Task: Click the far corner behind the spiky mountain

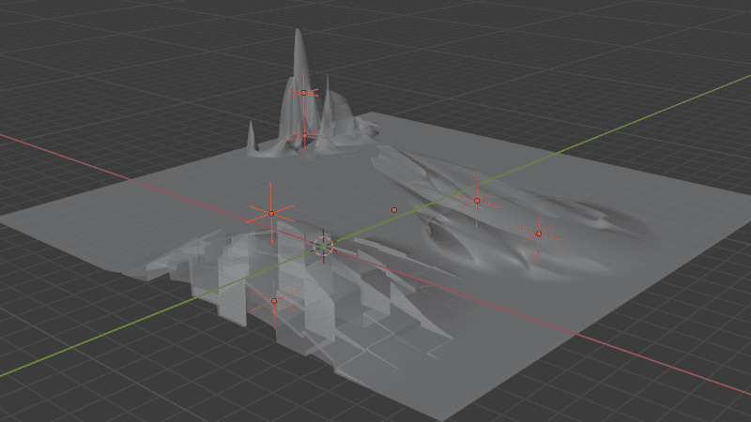Action: click(x=372, y=113)
